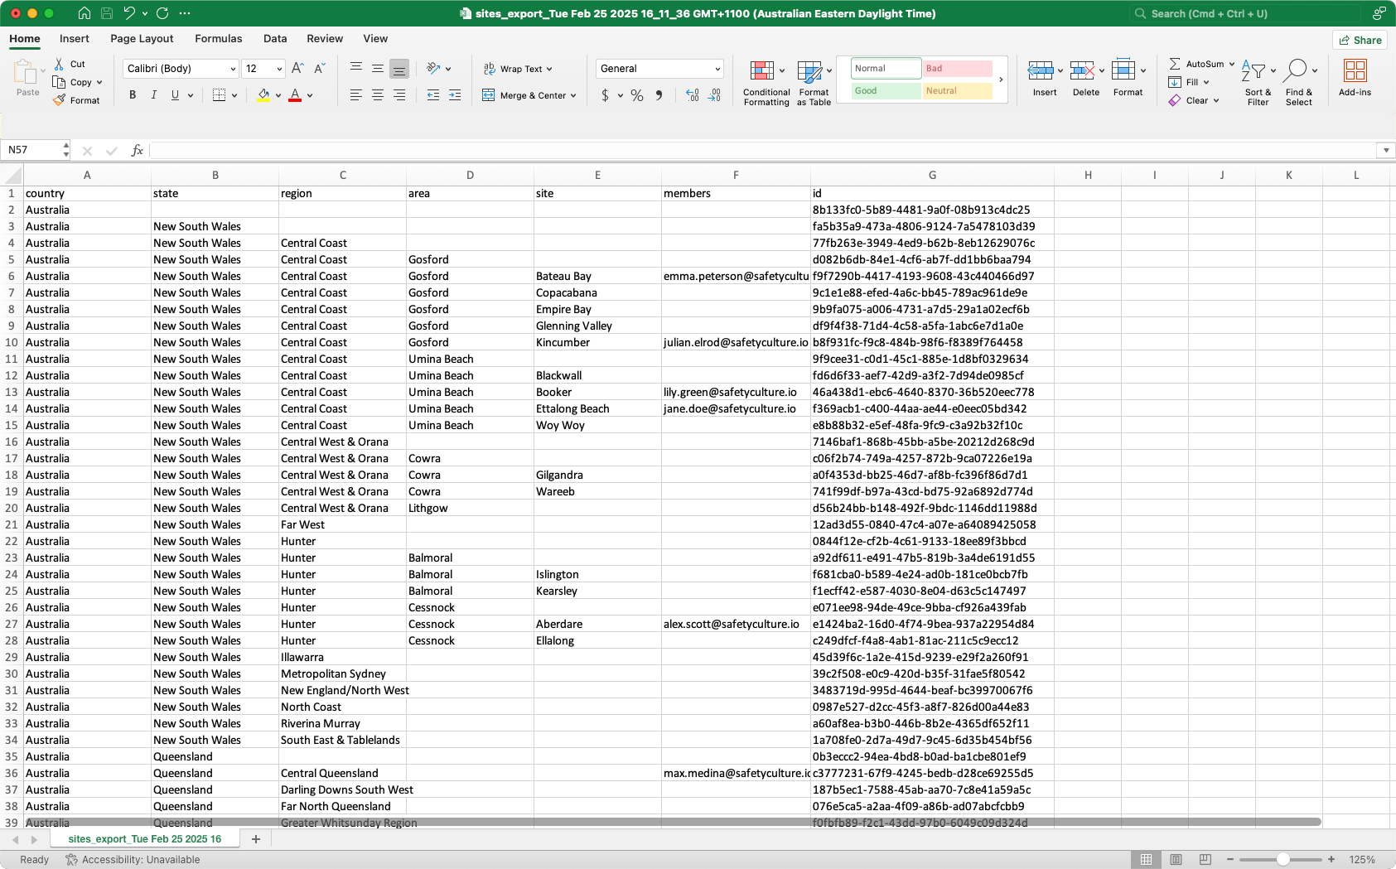Viewport: 1396px width, 869px height.
Task: Apply center horizontally icon
Action: [378, 95]
